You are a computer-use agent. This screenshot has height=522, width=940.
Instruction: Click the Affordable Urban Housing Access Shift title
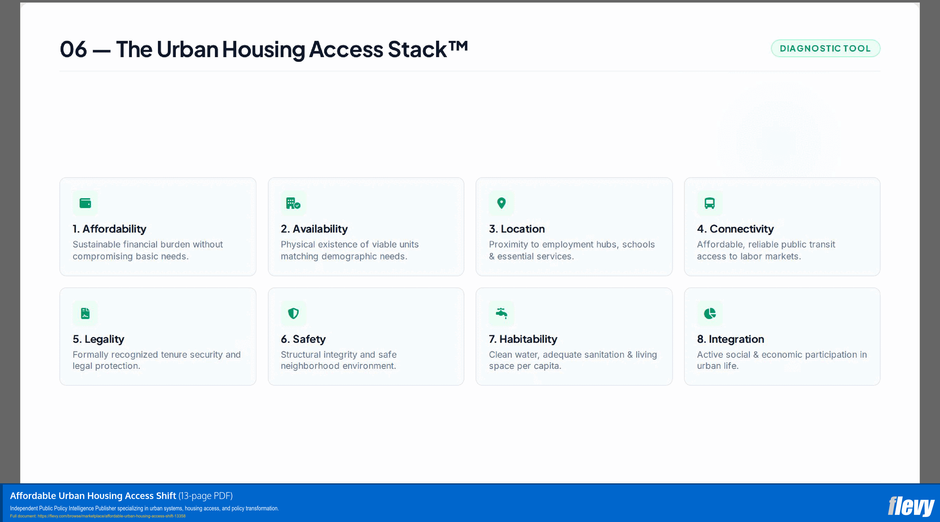[x=93, y=496]
